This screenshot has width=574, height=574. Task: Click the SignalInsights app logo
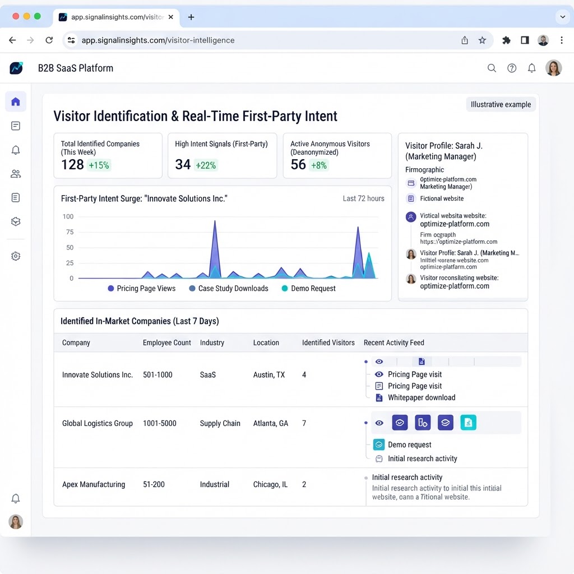(x=16, y=68)
